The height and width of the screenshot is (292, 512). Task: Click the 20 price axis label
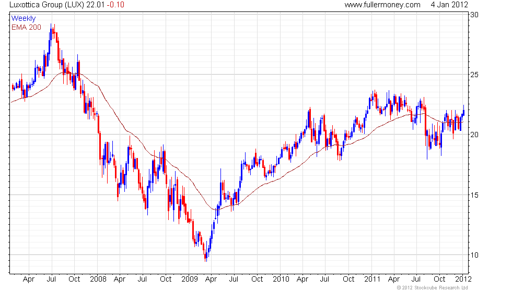pos(474,135)
